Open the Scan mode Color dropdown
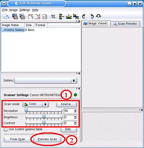 [x=35, y=104]
